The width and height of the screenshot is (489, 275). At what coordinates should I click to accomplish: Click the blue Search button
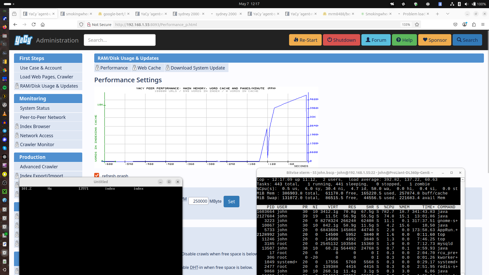point(467,40)
